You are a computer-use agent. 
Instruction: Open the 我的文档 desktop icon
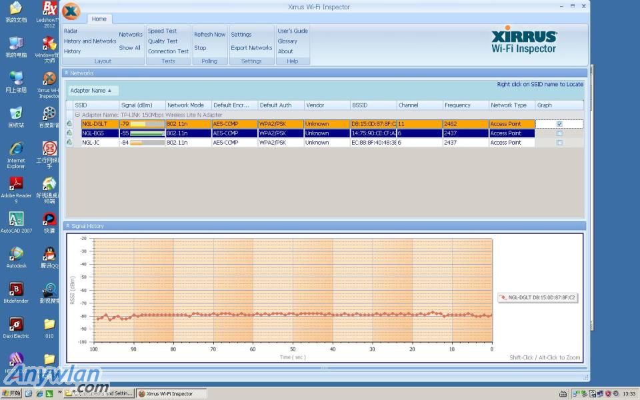coord(16,11)
